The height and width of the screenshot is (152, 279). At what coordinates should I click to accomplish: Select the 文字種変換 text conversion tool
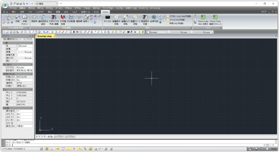63,19
